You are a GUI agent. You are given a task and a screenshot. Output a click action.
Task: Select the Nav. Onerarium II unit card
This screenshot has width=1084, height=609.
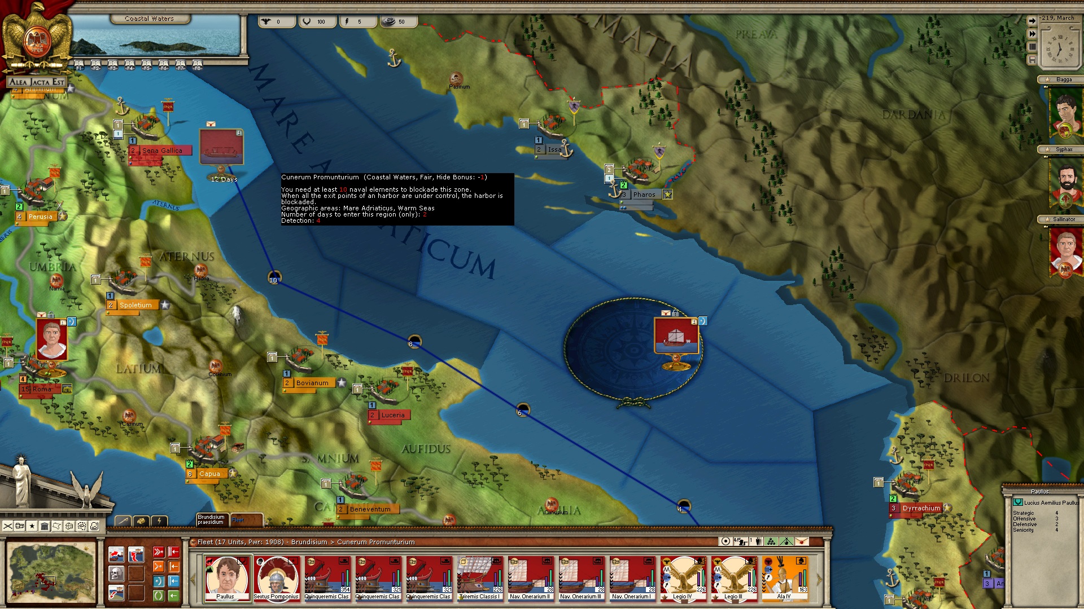coord(531,578)
